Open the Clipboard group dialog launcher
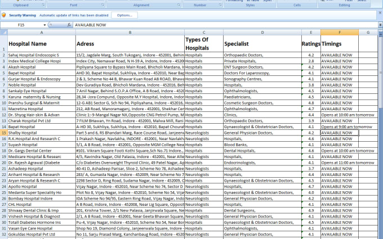Viewport: 383px width, 239px height. pyautogui.click(x=43, y=5)
